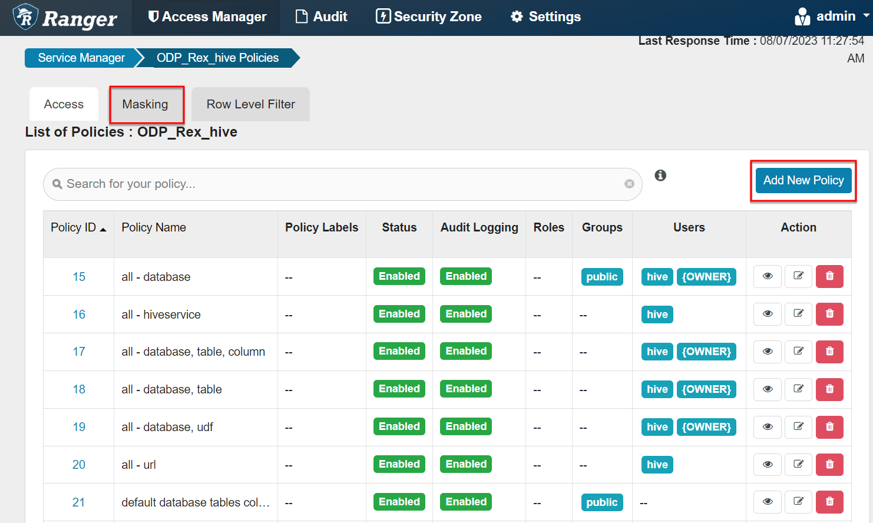The width and height of the screenshot is (873, 523).
Task: Click public group tag in policy 15
Action: (602, 277)
